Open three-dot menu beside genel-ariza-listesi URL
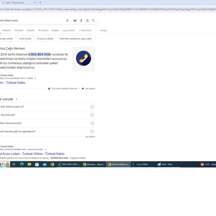The height and width of the screenshot is (216, 216). pyautogui.click(x=46, y=149)
